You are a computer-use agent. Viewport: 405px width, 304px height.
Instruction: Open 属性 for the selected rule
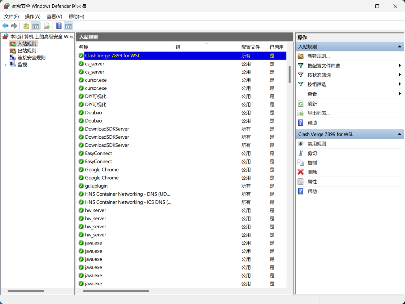tap(312, 182)
